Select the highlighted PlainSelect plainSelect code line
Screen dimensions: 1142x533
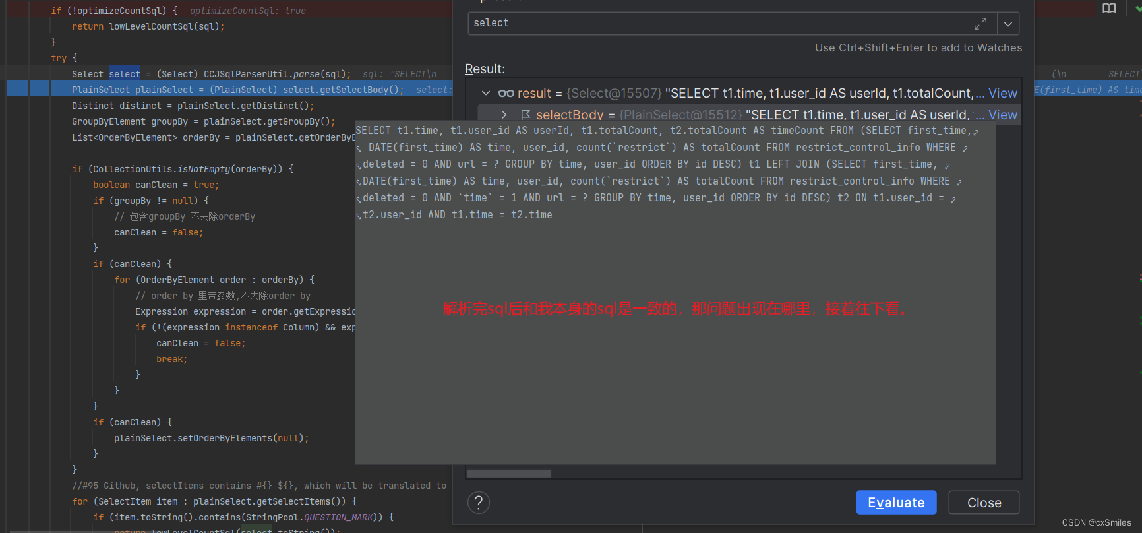pos(237,90)
